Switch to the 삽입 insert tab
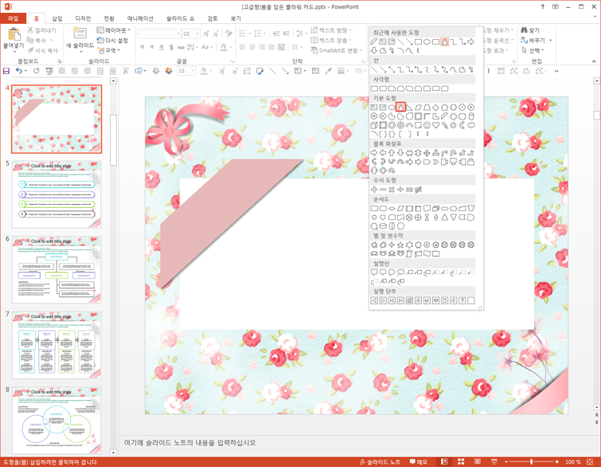The image size is (601, 467). (x=57, y=18)
